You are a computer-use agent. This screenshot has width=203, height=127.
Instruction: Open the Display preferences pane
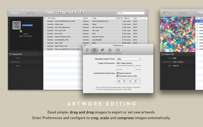110,51
